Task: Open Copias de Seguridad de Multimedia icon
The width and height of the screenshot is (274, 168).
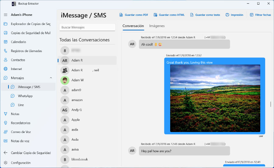Action: [5, 33]
